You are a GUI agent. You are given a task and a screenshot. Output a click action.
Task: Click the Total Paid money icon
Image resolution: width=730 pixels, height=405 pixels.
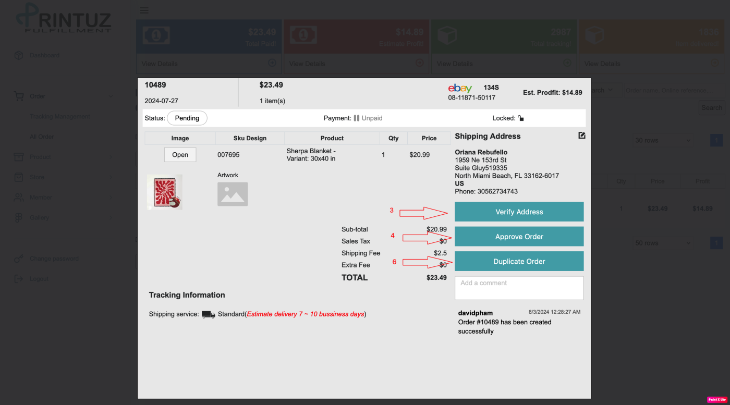click(x=155, y=36)
